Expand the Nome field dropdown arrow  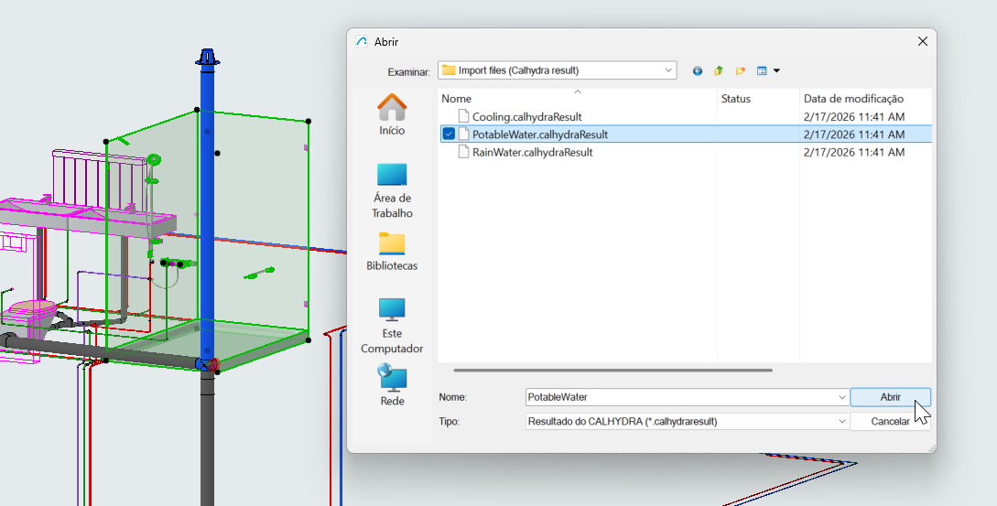coord(842,397)
